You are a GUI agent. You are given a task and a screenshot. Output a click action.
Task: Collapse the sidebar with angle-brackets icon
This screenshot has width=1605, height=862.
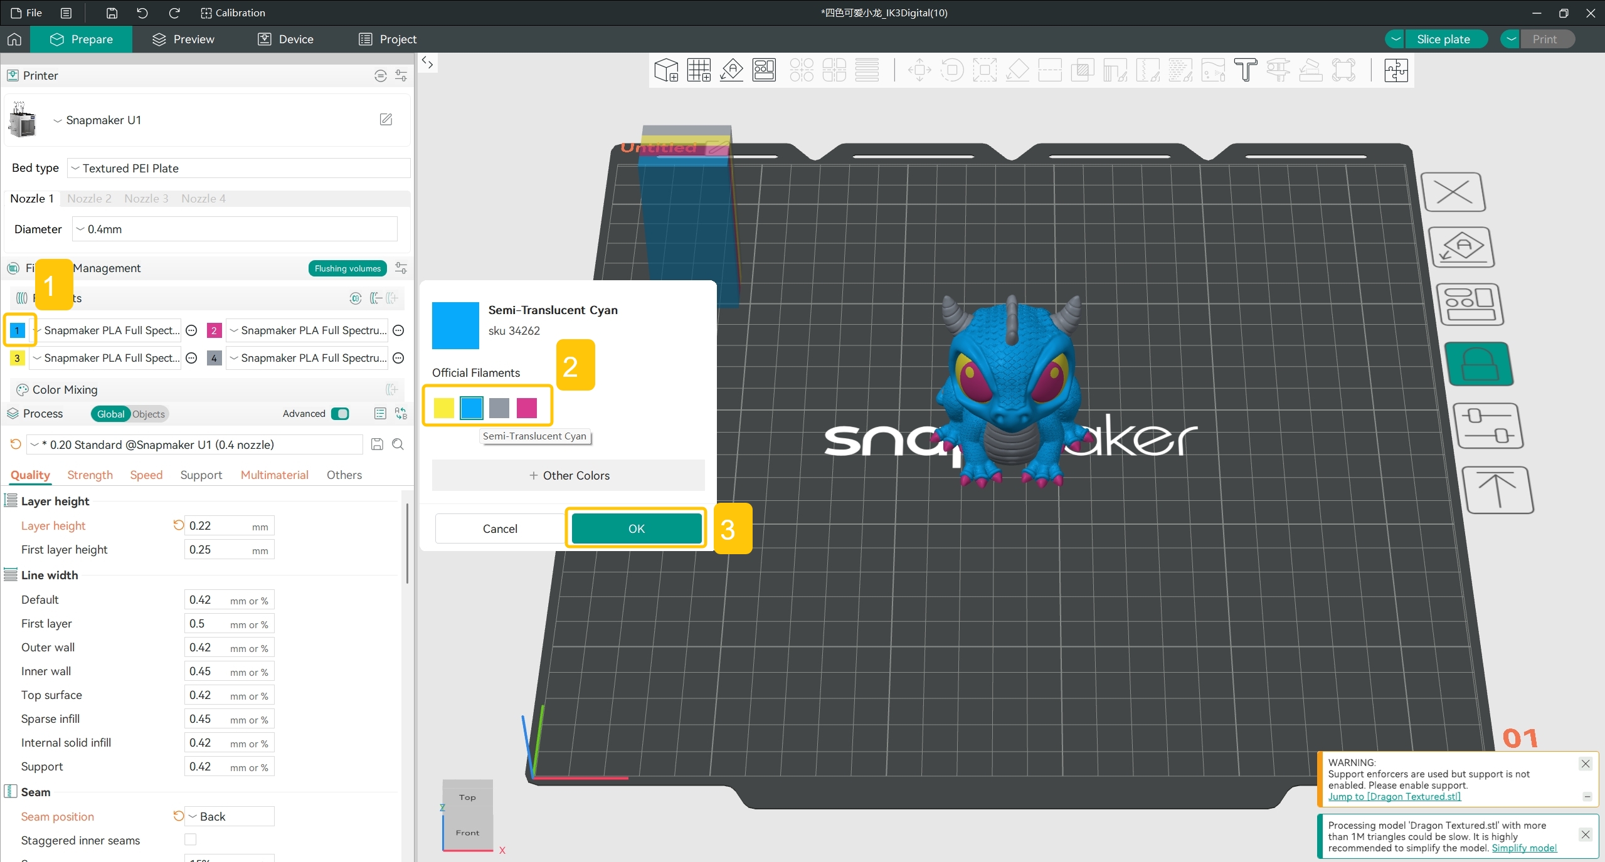coord(427,62)
